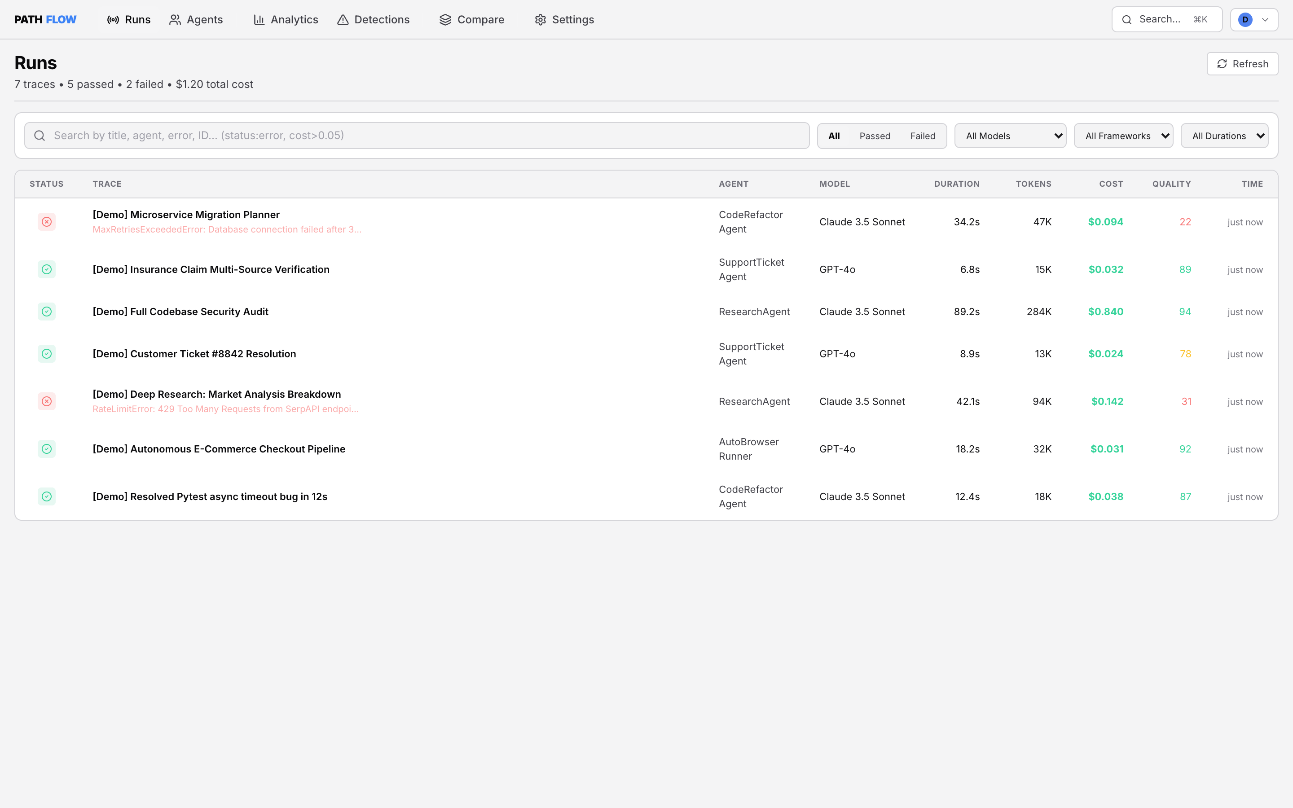The width and height of the screenshot is (1293, 808).
Task: Open Deep Research: Market Analysis Breakdown trace
Action: (217, 395)
